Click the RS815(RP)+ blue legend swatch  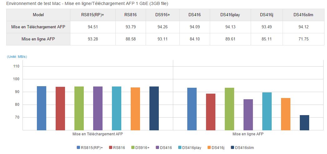78,147
